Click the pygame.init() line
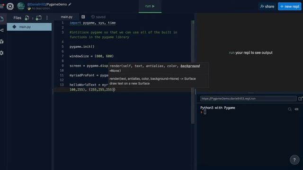 [x=82, y=47]
